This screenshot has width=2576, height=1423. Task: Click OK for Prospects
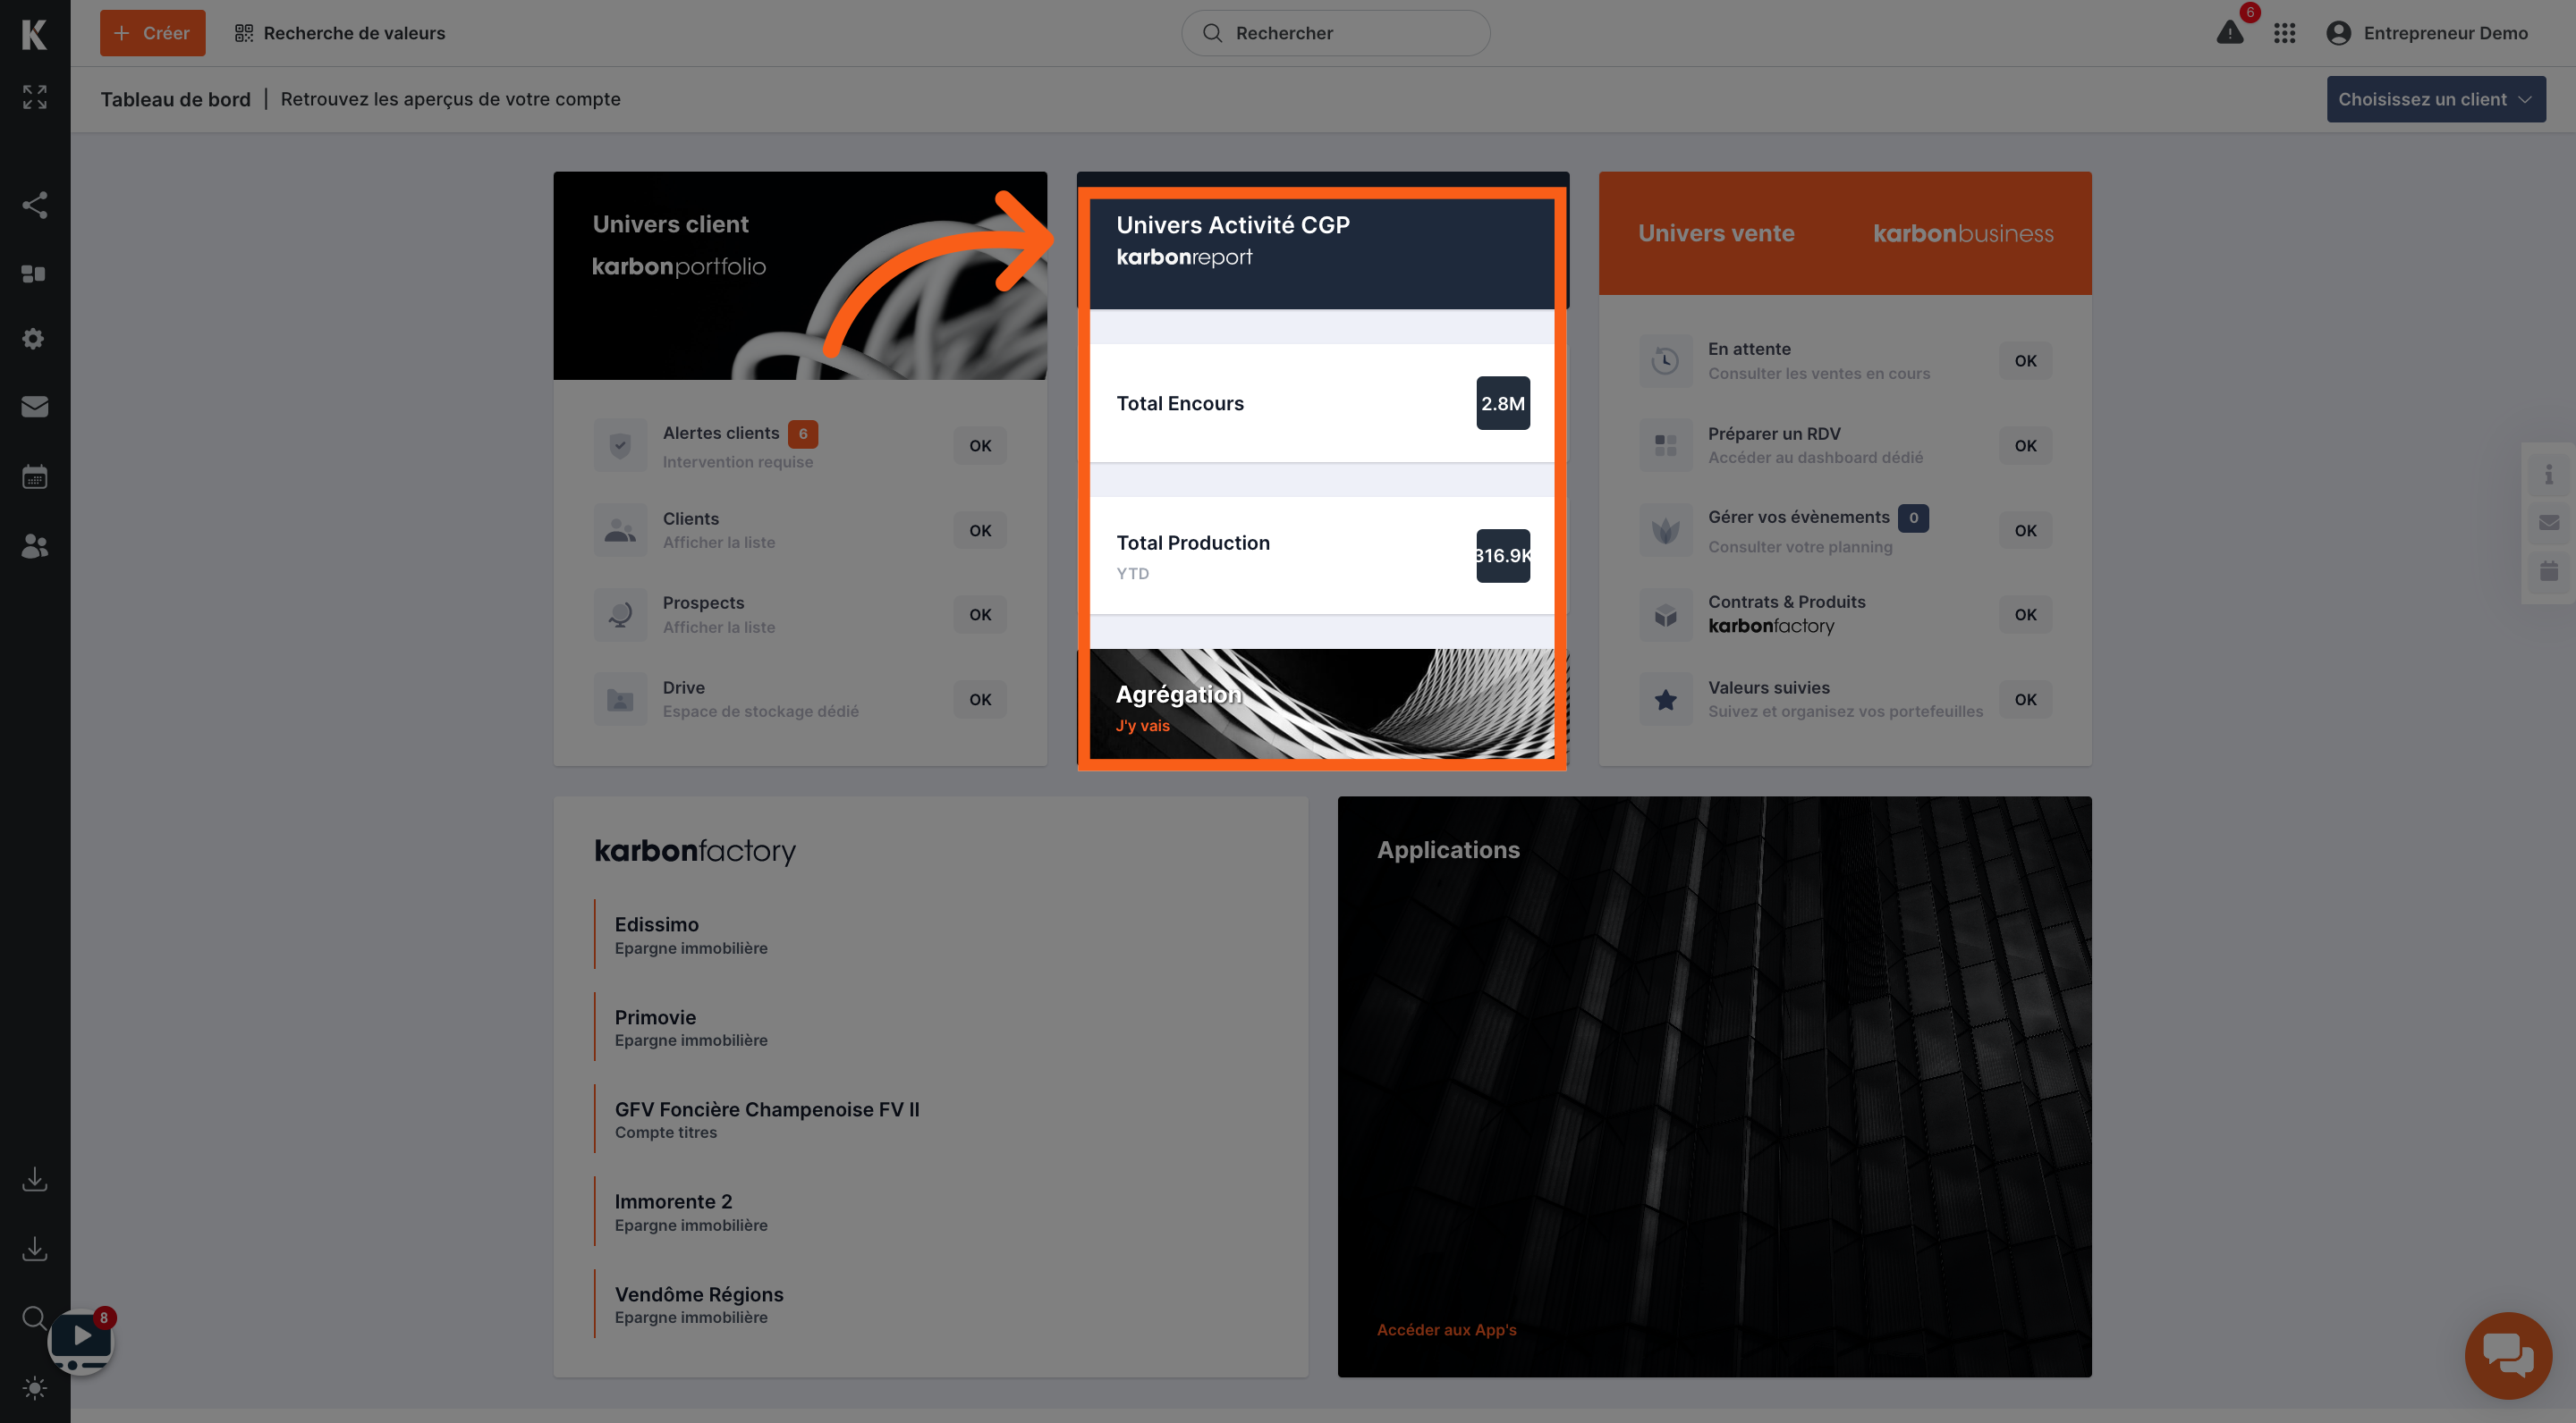[979, 615]
